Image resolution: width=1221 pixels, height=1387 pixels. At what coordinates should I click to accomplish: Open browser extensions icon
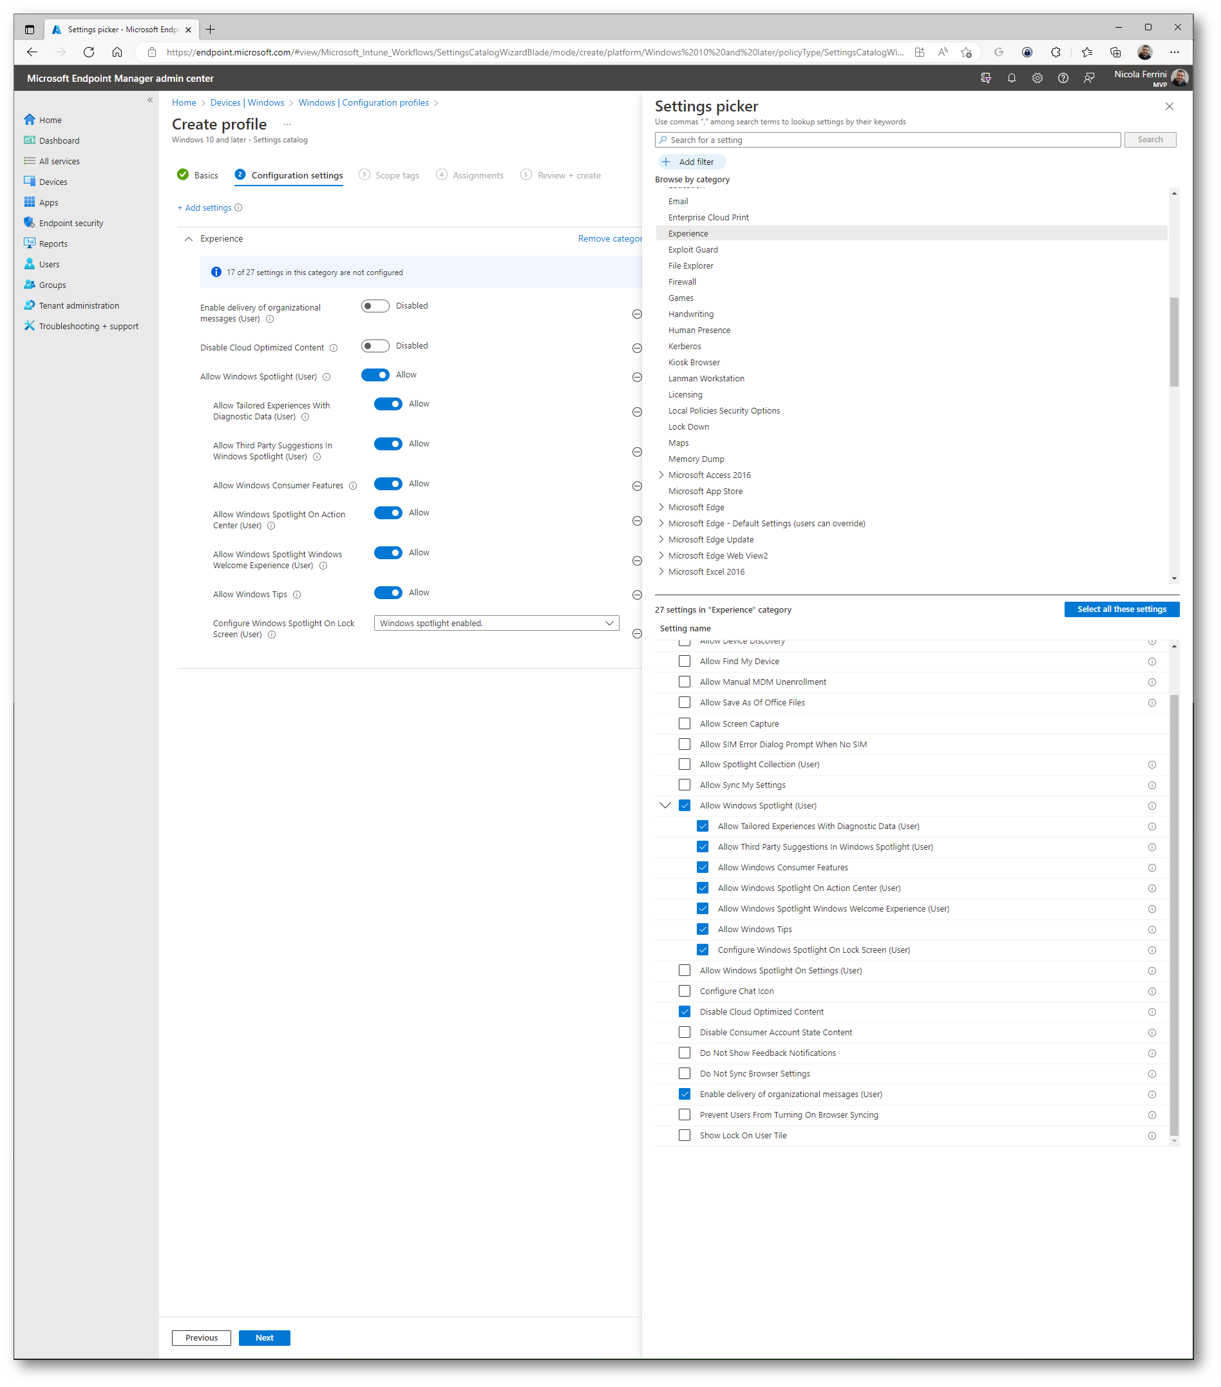[x=1055, y=52]
